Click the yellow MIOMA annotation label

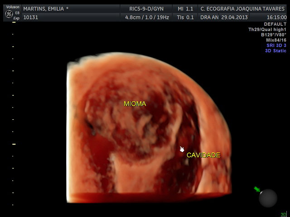coord(135,104)
